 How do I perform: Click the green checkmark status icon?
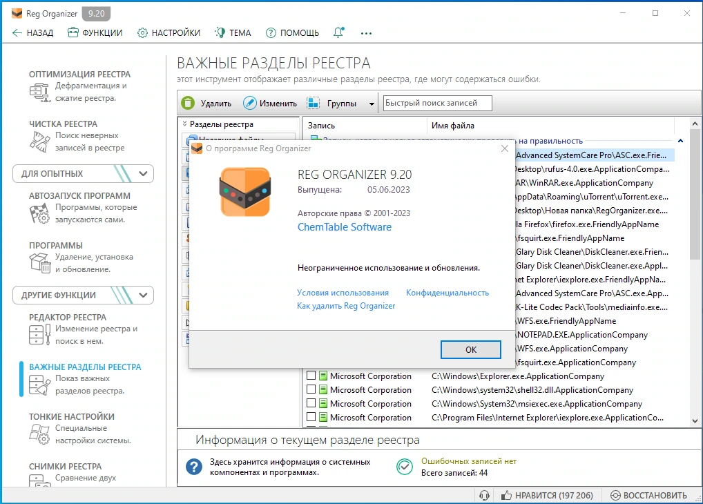tap(405, 467)
